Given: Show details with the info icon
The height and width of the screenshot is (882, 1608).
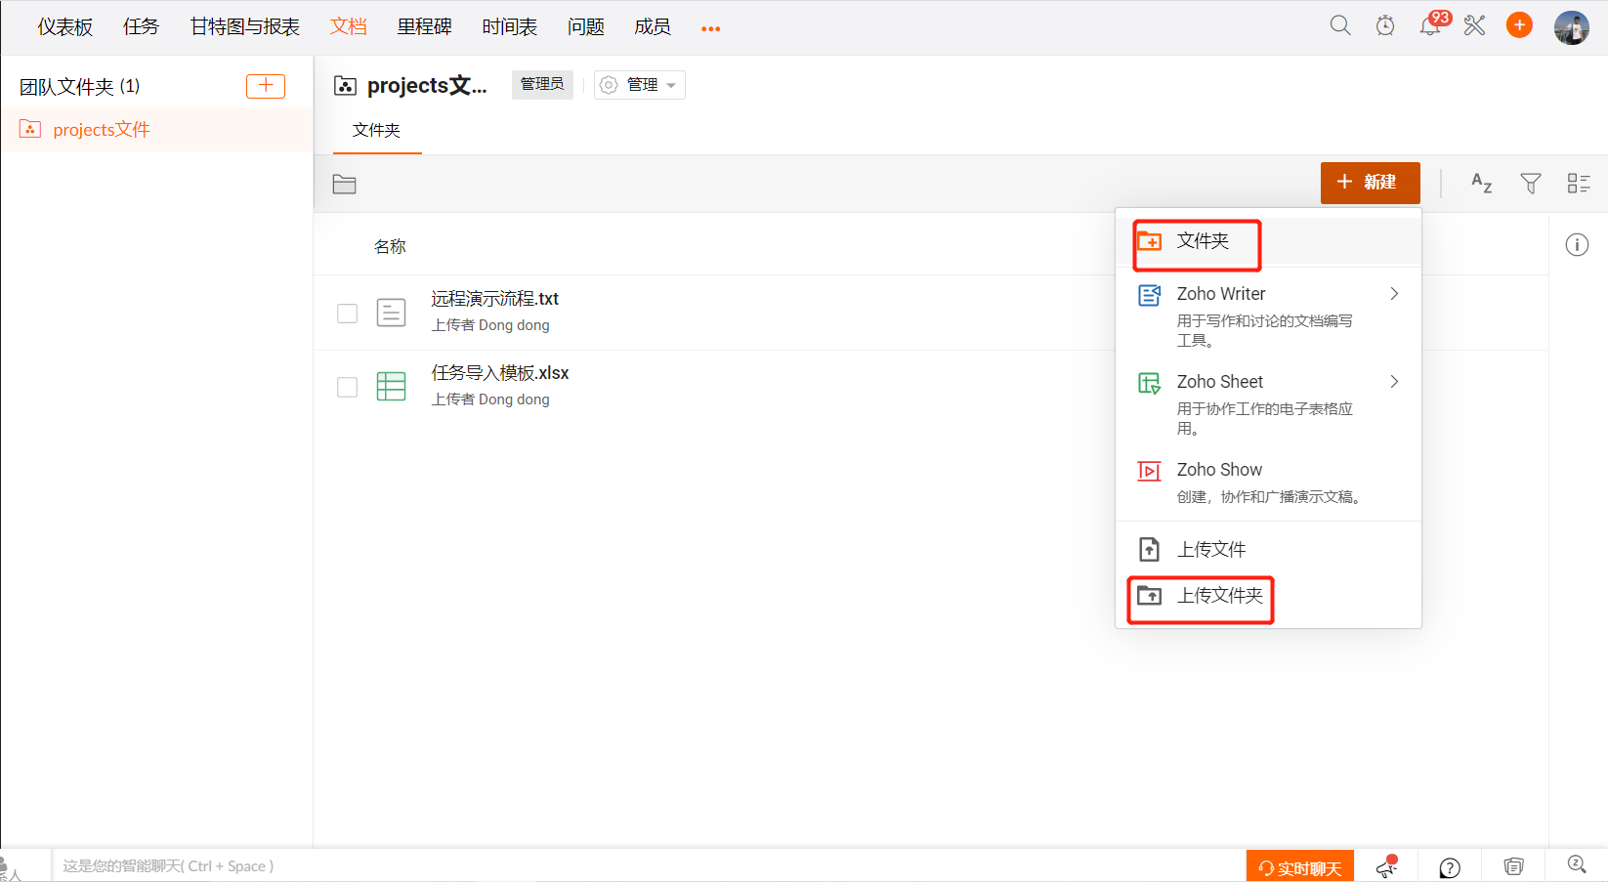Looking at the screenshot, I should (x=1577, y=245).
